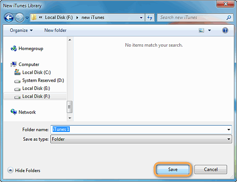This screenshot has height=182, width=237.
Task: Click the System Reserved (D:) drive icon
Action: 17,82
